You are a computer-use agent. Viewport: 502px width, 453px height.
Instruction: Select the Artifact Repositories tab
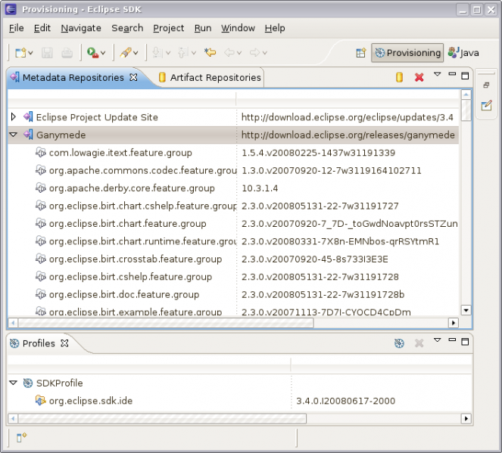(210, 78)
